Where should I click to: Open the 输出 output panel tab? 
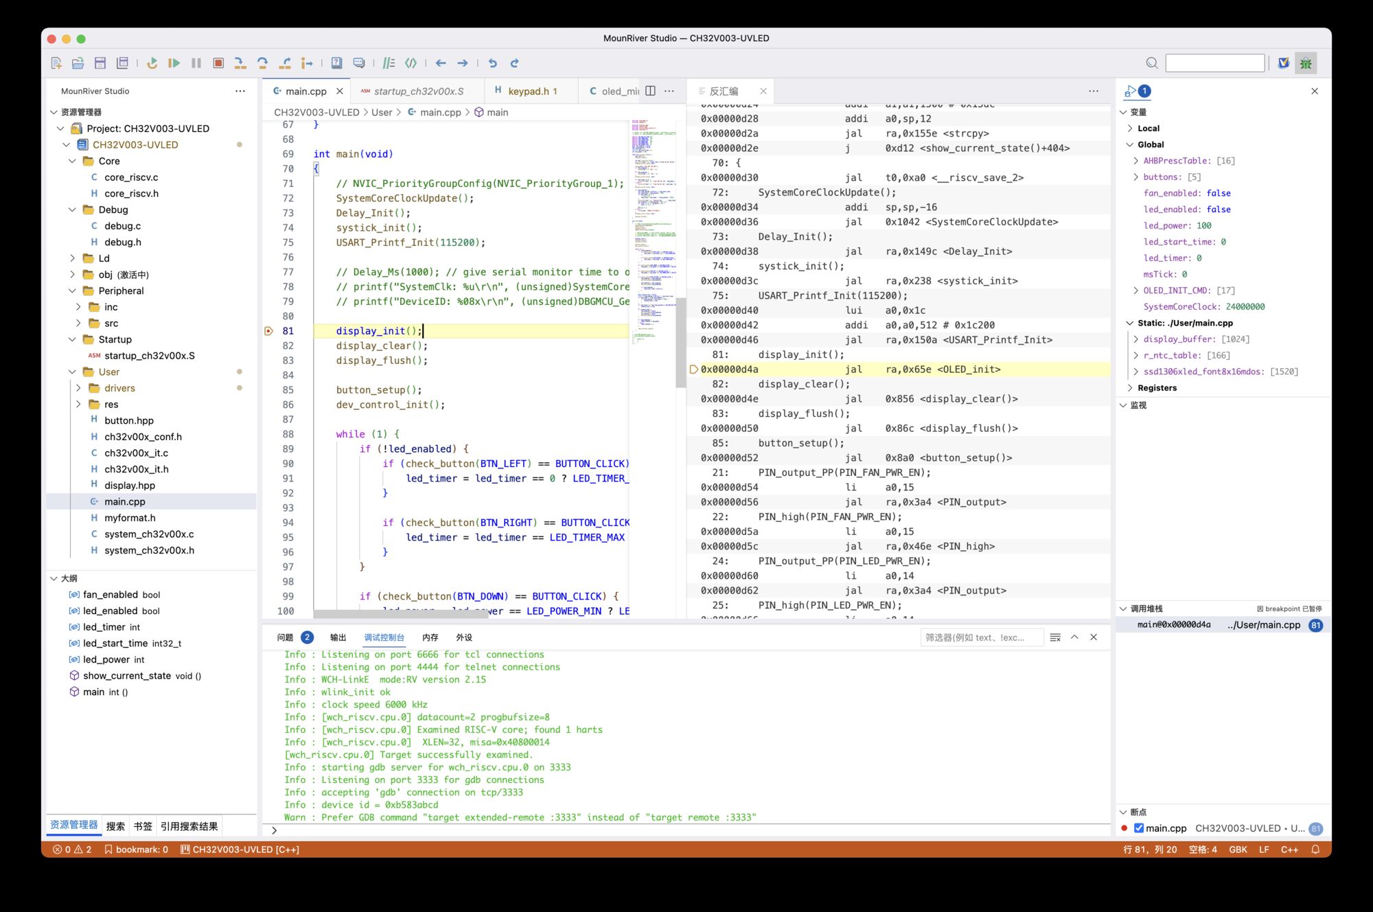coord(338,637)
